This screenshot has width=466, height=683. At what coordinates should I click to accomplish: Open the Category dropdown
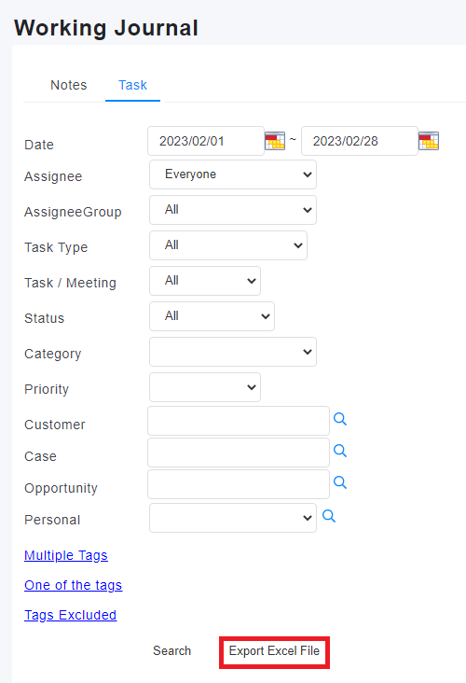[x=233, y=352]
